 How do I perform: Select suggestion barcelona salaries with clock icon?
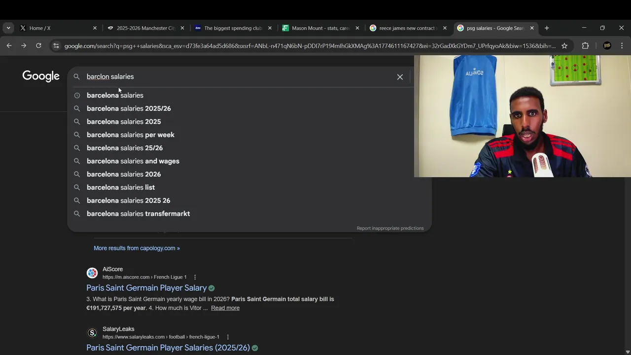pyautogui.click(x=249, y=95)
